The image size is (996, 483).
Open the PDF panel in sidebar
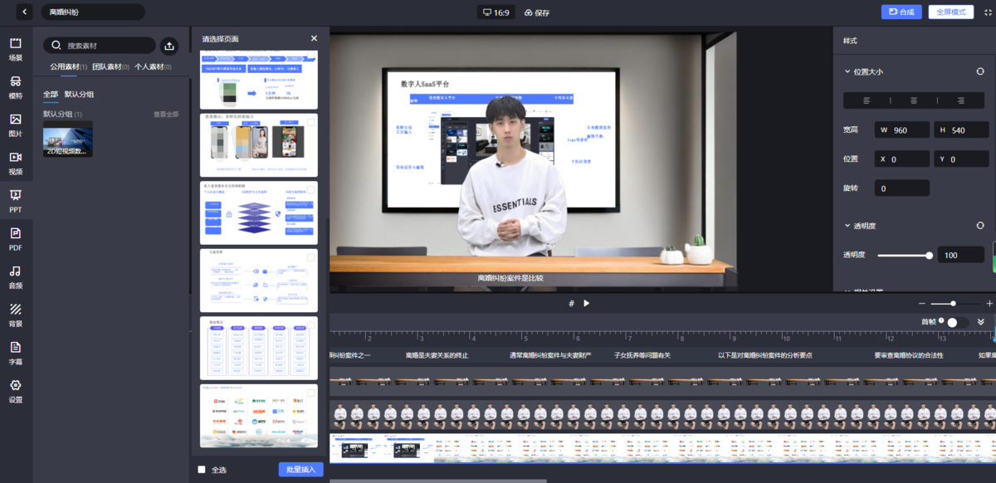16,239
